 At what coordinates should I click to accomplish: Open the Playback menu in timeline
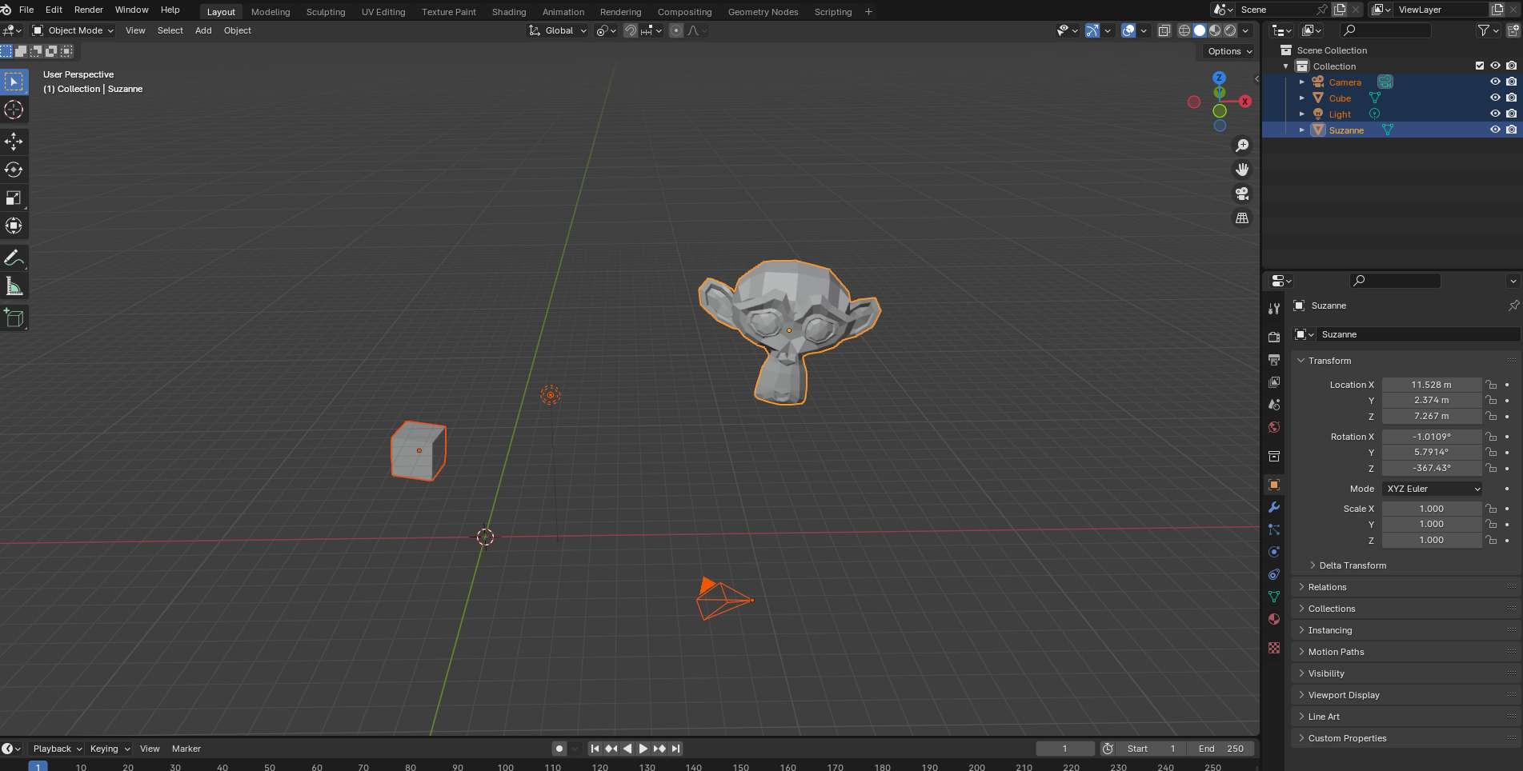(56, 749)
